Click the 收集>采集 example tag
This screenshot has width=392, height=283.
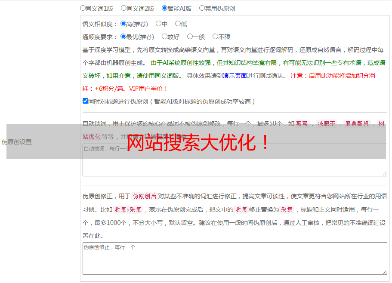(128, 210)
